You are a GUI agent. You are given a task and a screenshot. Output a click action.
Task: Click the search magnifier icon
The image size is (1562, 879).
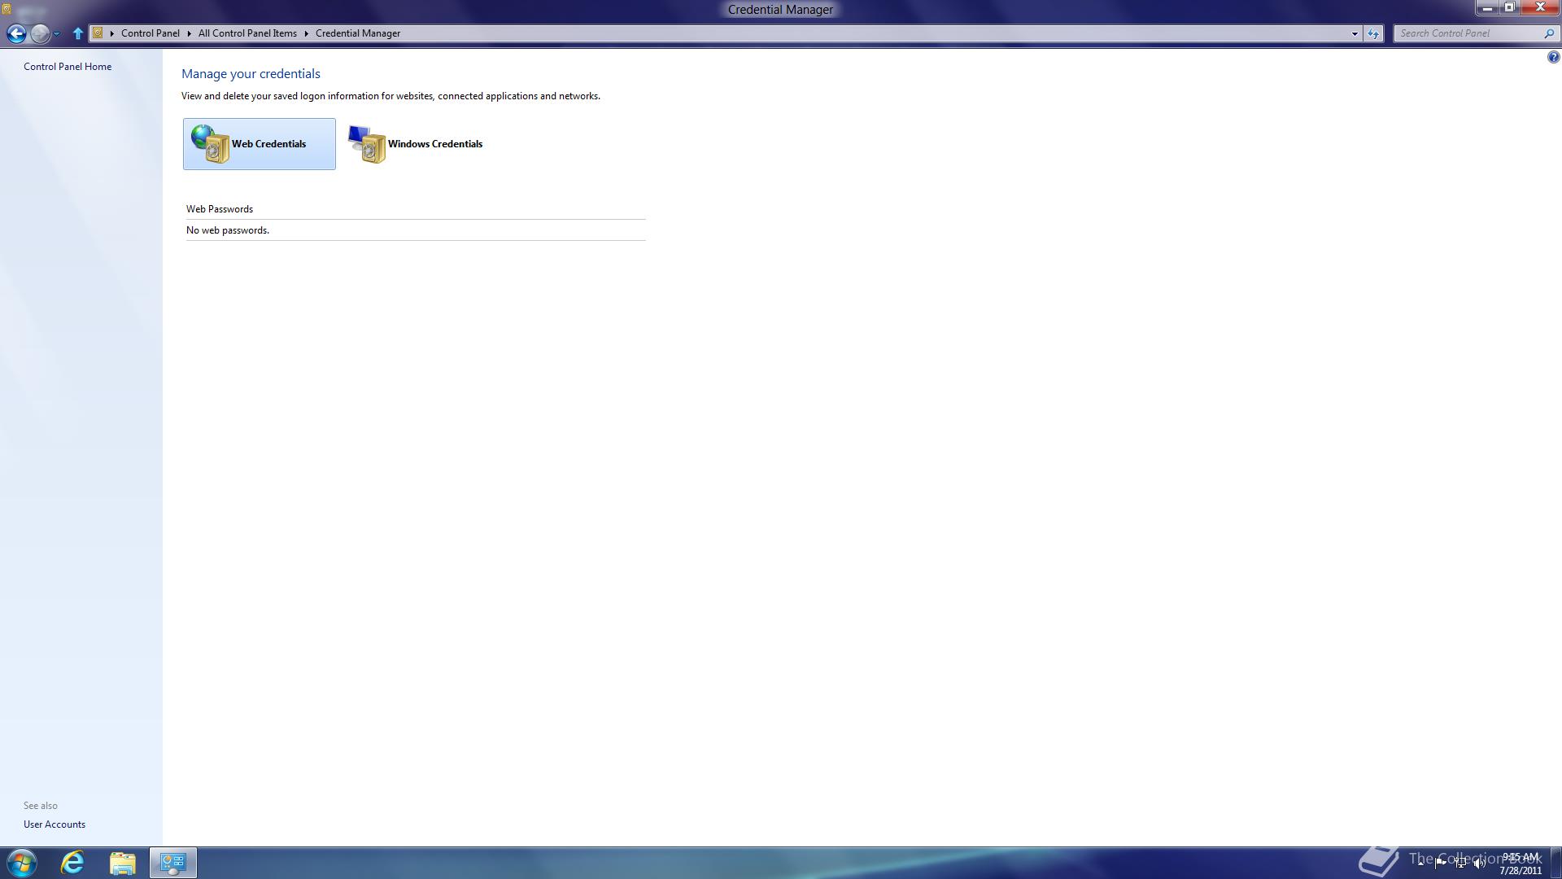[x=1549, y=33]
